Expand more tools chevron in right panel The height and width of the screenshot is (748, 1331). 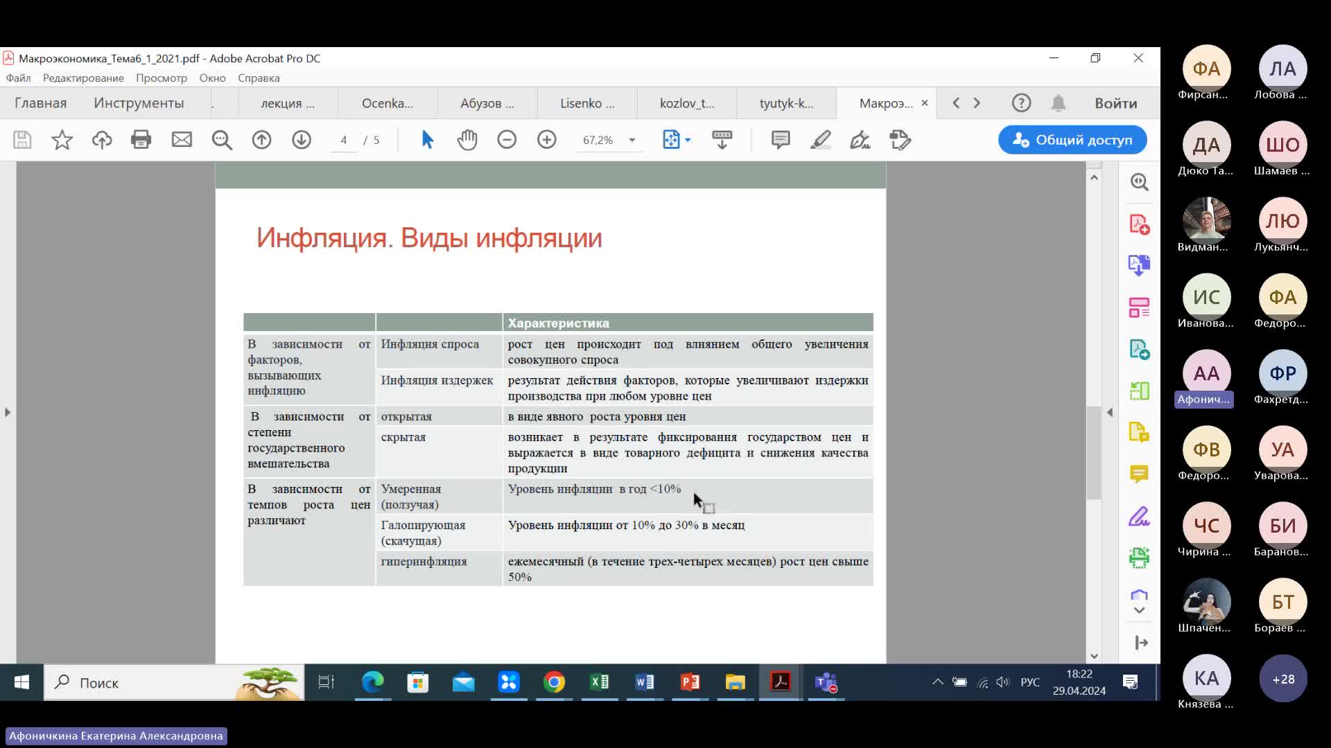click(1139, 610)
